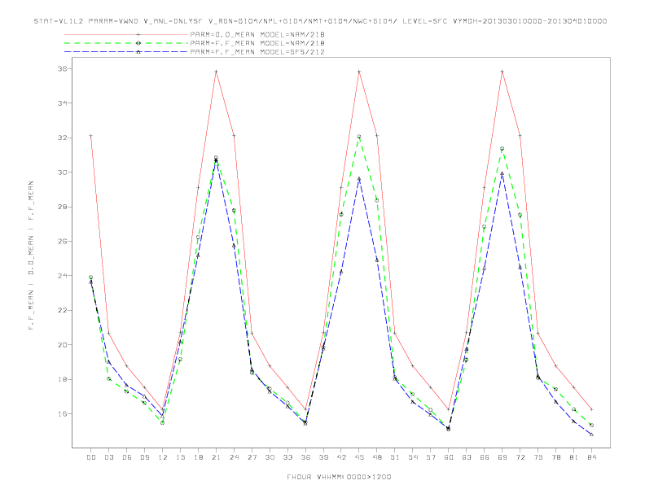Click x-axis forecast hour label 60
Viewport: 645px width, 498px height.
[x=449, y=457]
